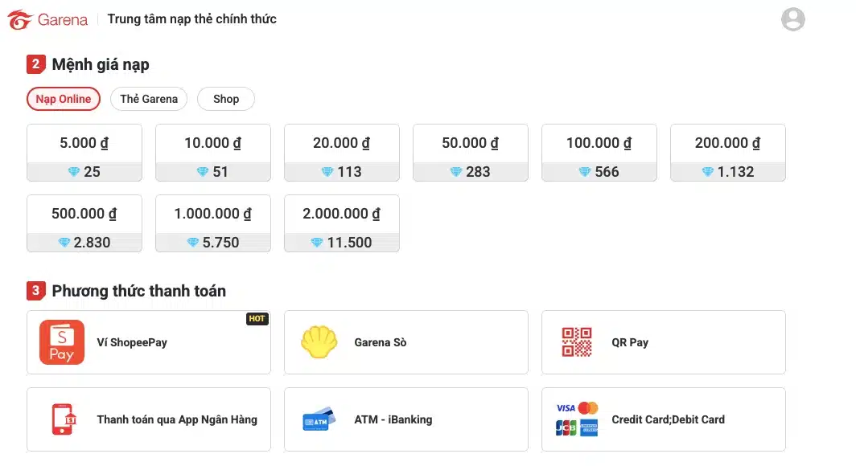The height and width of the screenshot is (466, 856).
Task: Pick the 100.000 đ top-up card
Action: pyautogui.click(x=599, y=153)
